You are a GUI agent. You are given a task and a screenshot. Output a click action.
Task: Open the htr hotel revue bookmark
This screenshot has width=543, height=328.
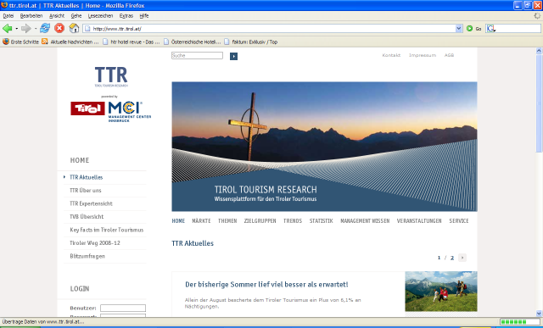tap(132, 42)
